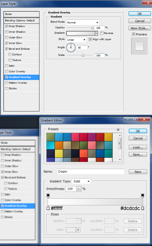This screenshot has height=246, width=152.
Task: Click OK in Layer Style dialog
Action: (140, 14)
